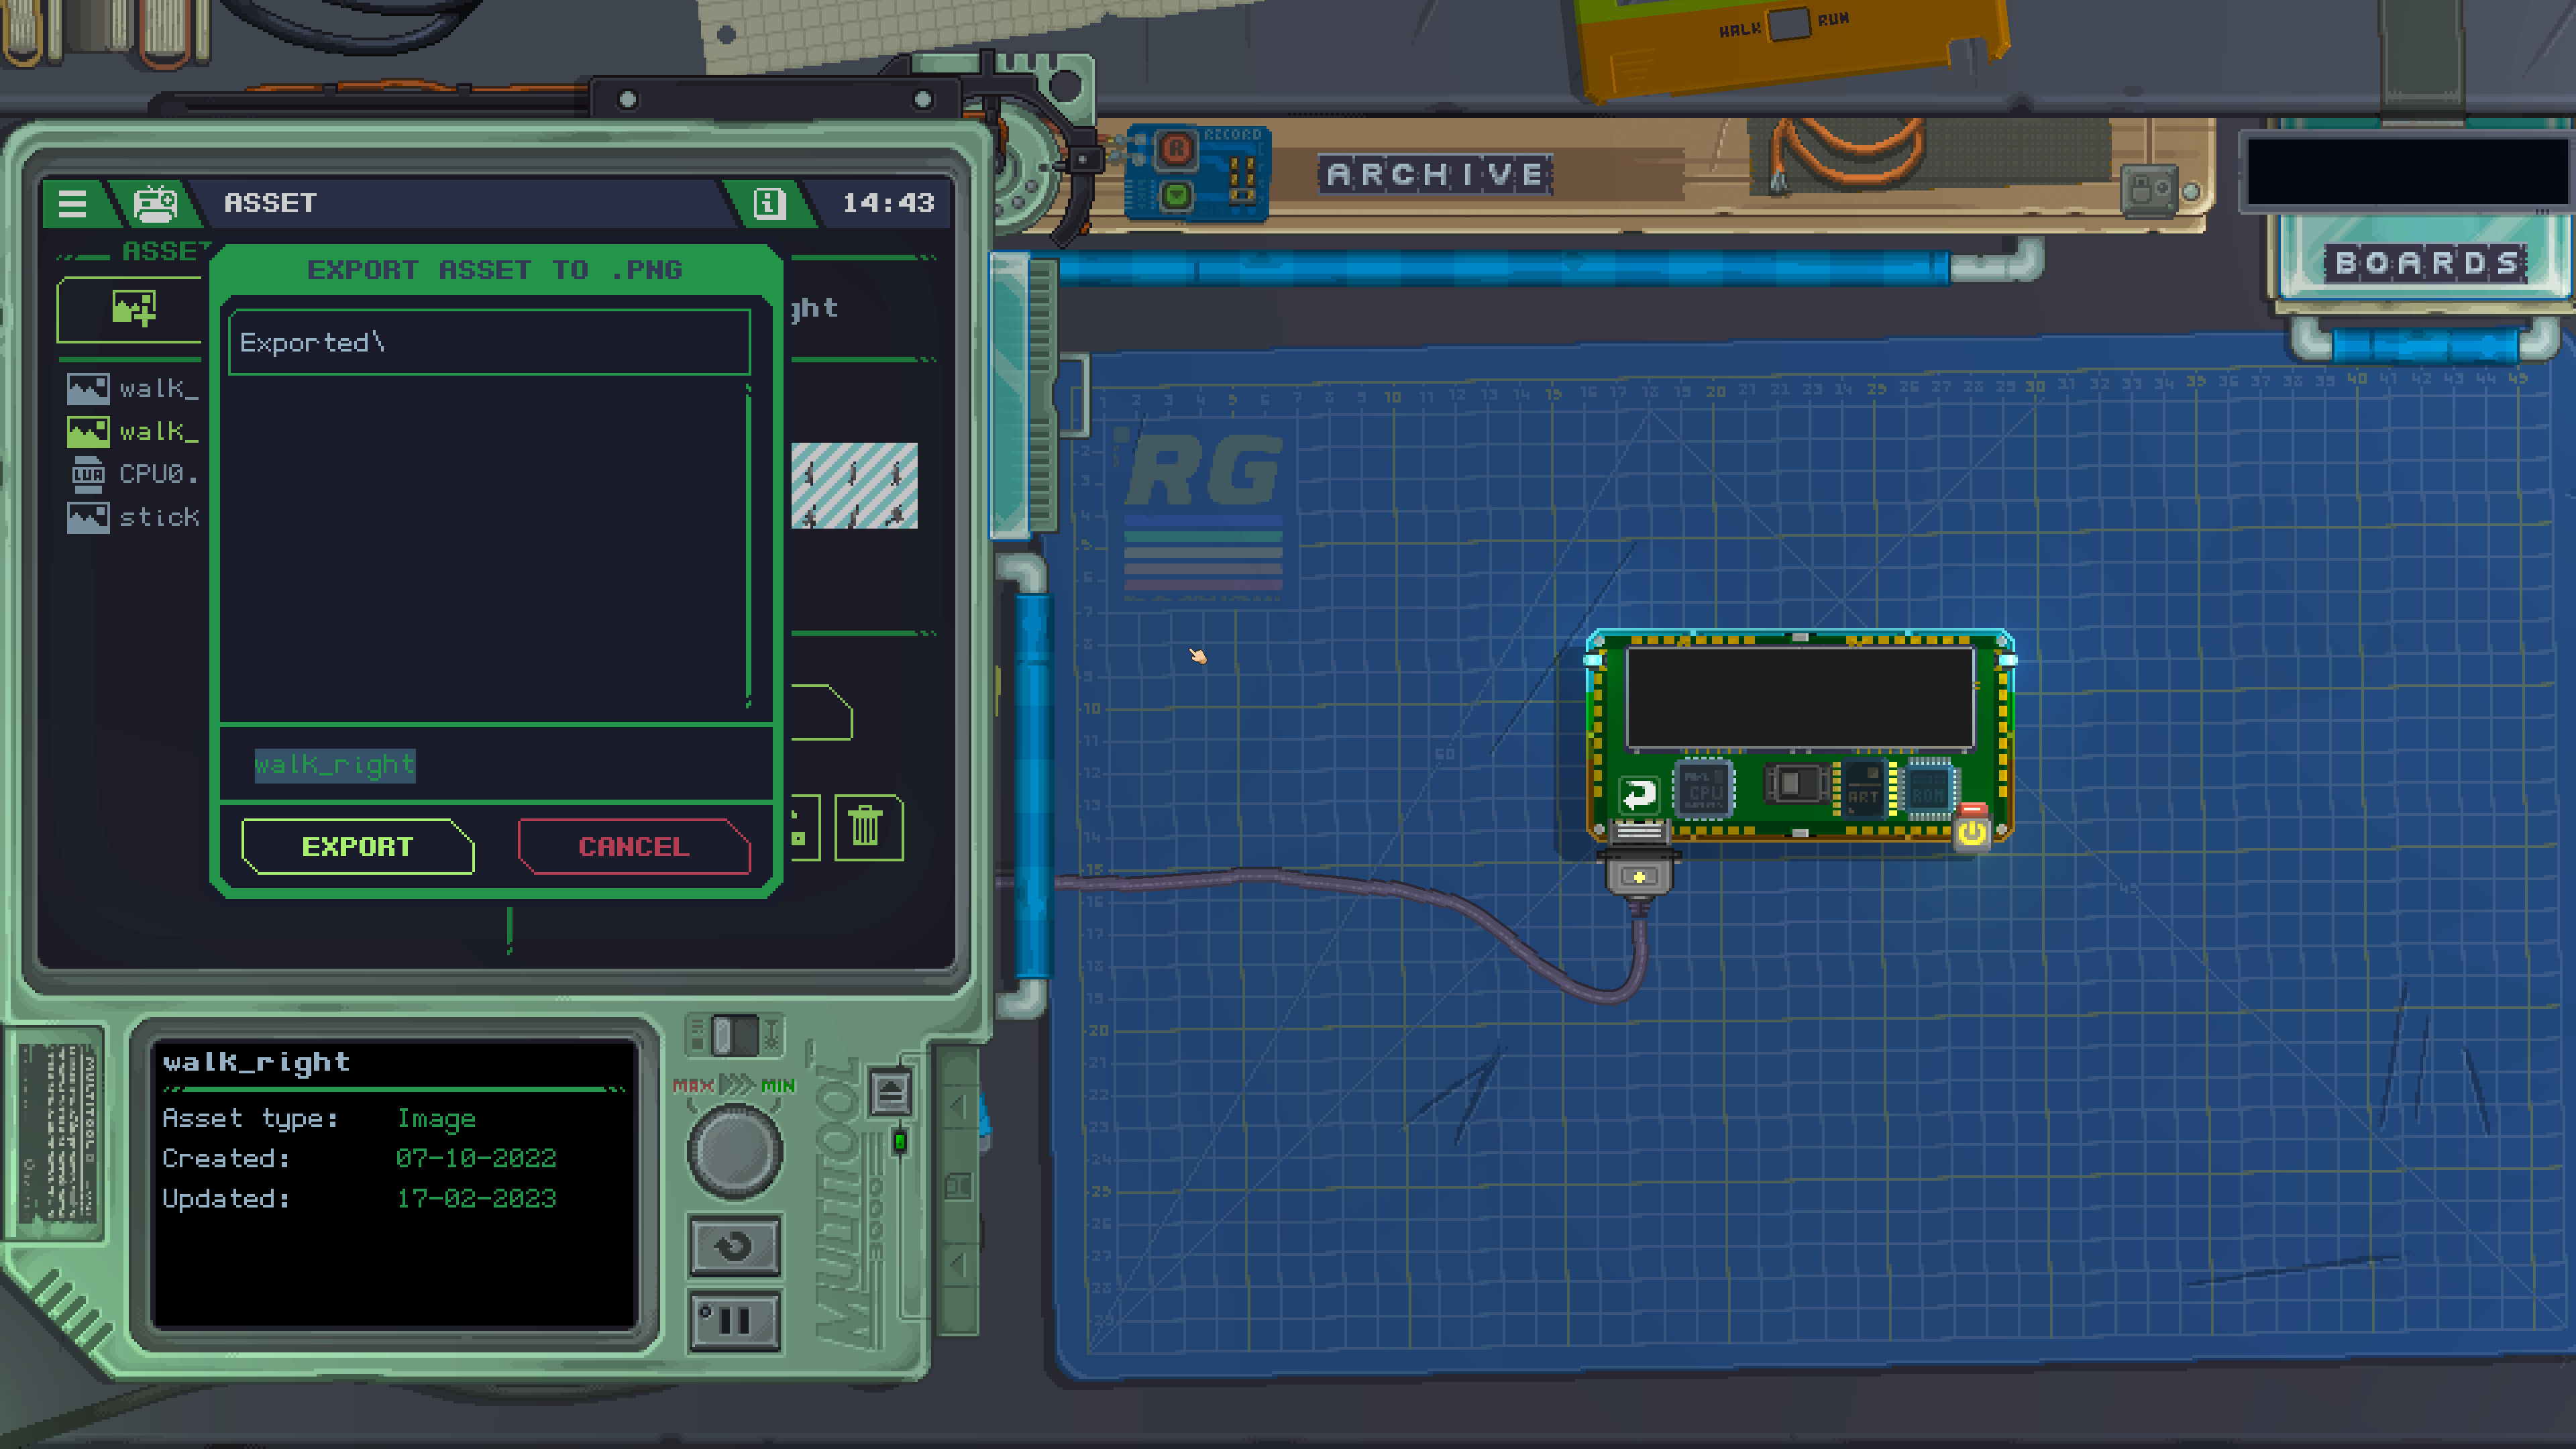Click the green return arrow chip on the board
Screen dimensions: 2576x1449
click(x=1638, y=795)
